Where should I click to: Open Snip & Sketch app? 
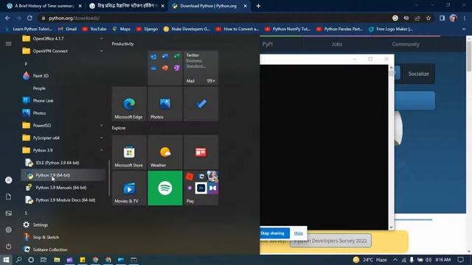coord(63,237)
